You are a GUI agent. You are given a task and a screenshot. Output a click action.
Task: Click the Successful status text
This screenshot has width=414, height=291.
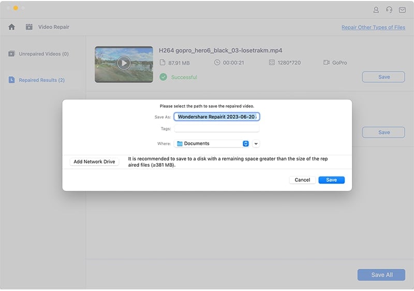[x=184, y=77]
